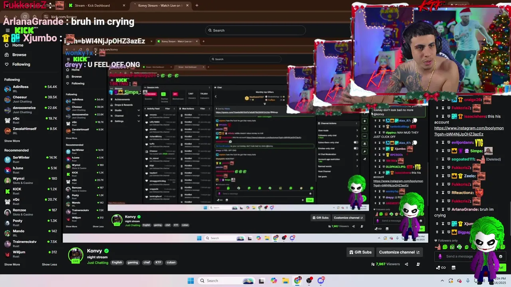
Task: Click Gift Subs button on main page
Action: (x=360, y=252)
